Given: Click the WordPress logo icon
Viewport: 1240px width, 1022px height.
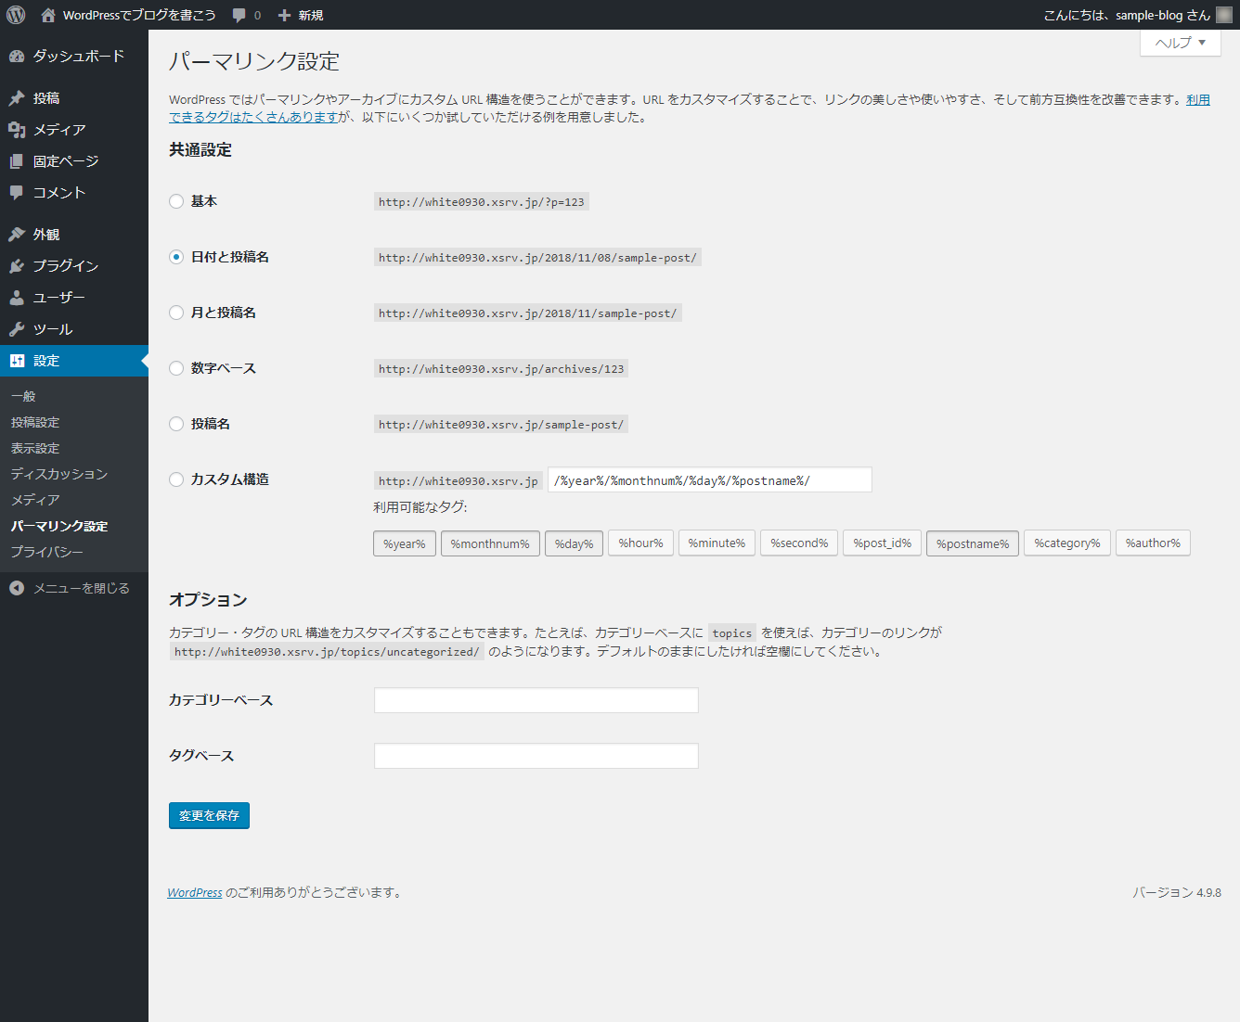Looking at the screenshot, I should [x=16, y=15].
